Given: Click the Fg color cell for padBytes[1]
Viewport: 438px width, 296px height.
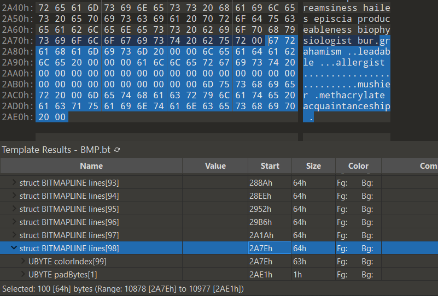Looking at the screenshot, I should tap(342, 275).
